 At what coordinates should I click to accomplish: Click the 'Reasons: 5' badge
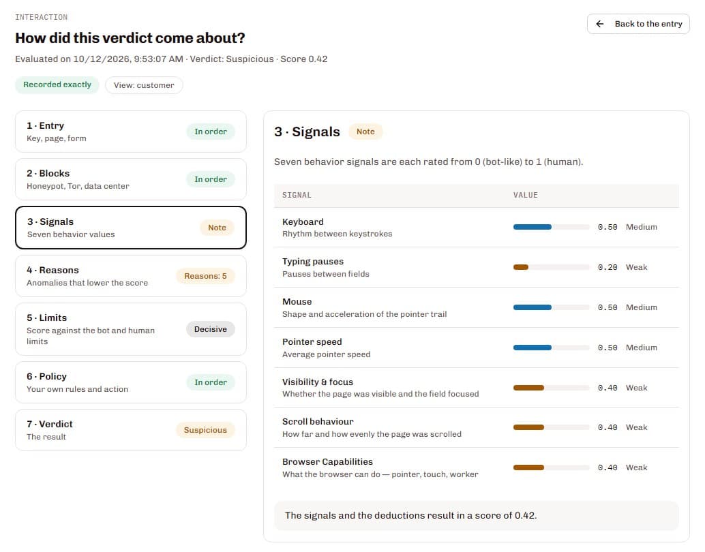[205, 276]
